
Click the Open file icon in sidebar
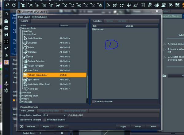pyautogui.click(x=6, y=21)
